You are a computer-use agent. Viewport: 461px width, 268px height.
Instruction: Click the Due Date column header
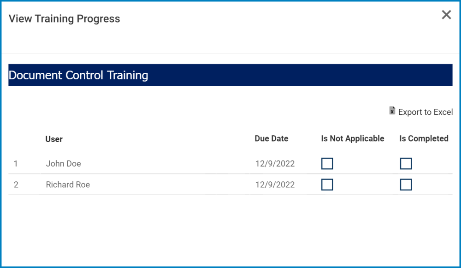(x=271, y=138)
